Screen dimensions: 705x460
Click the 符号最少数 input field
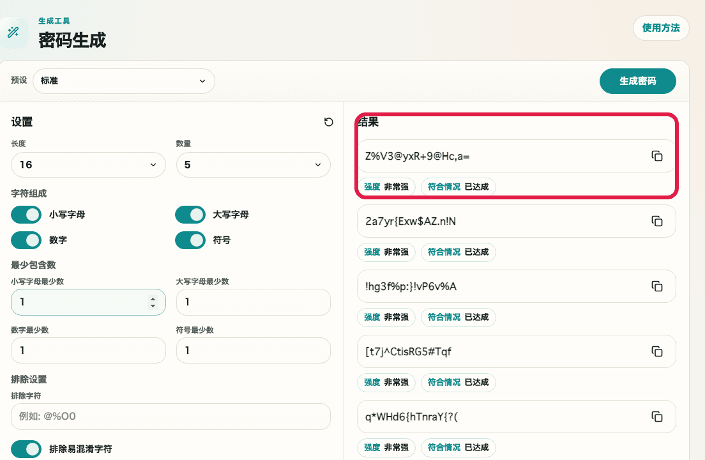(253, 351)
